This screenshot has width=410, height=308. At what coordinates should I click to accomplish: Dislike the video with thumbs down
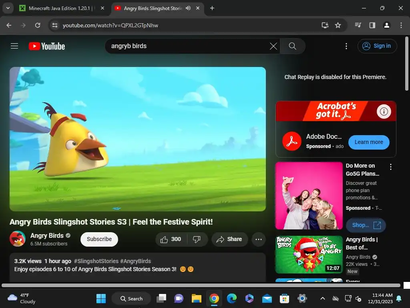point(197,239)
